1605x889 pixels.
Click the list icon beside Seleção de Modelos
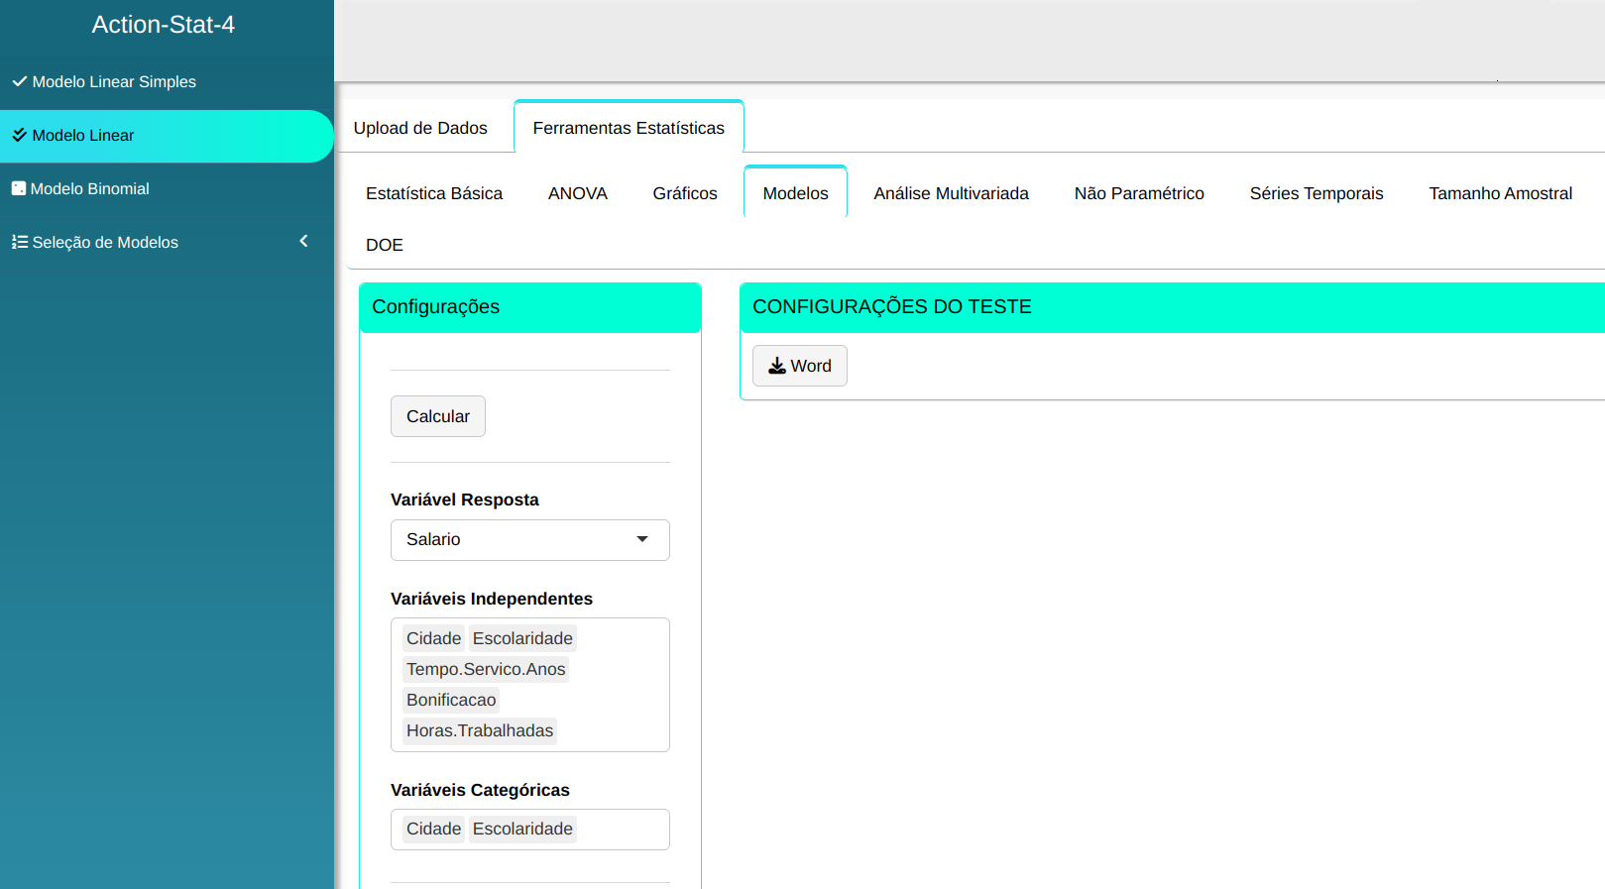pos(19,242)
